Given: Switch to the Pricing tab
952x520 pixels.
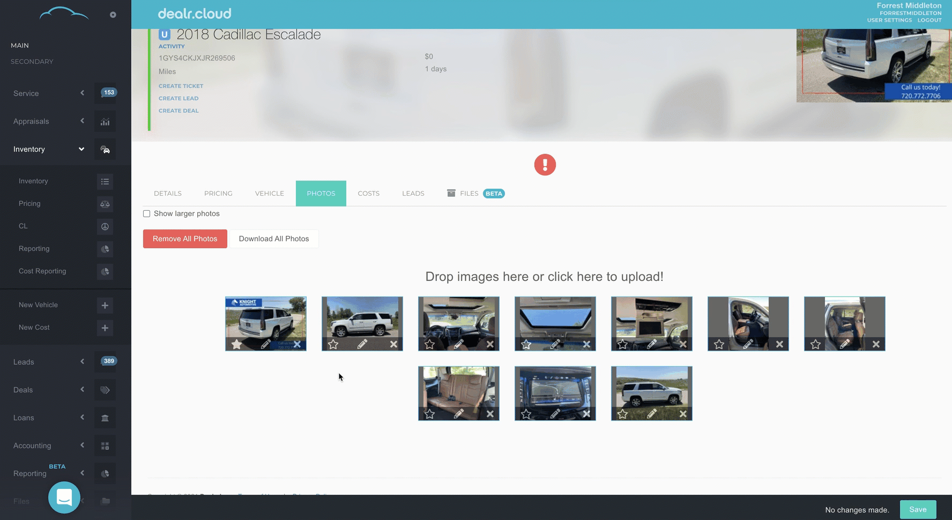Looking at the screenshot, I should pyautogui.click(x=218, y=194).
